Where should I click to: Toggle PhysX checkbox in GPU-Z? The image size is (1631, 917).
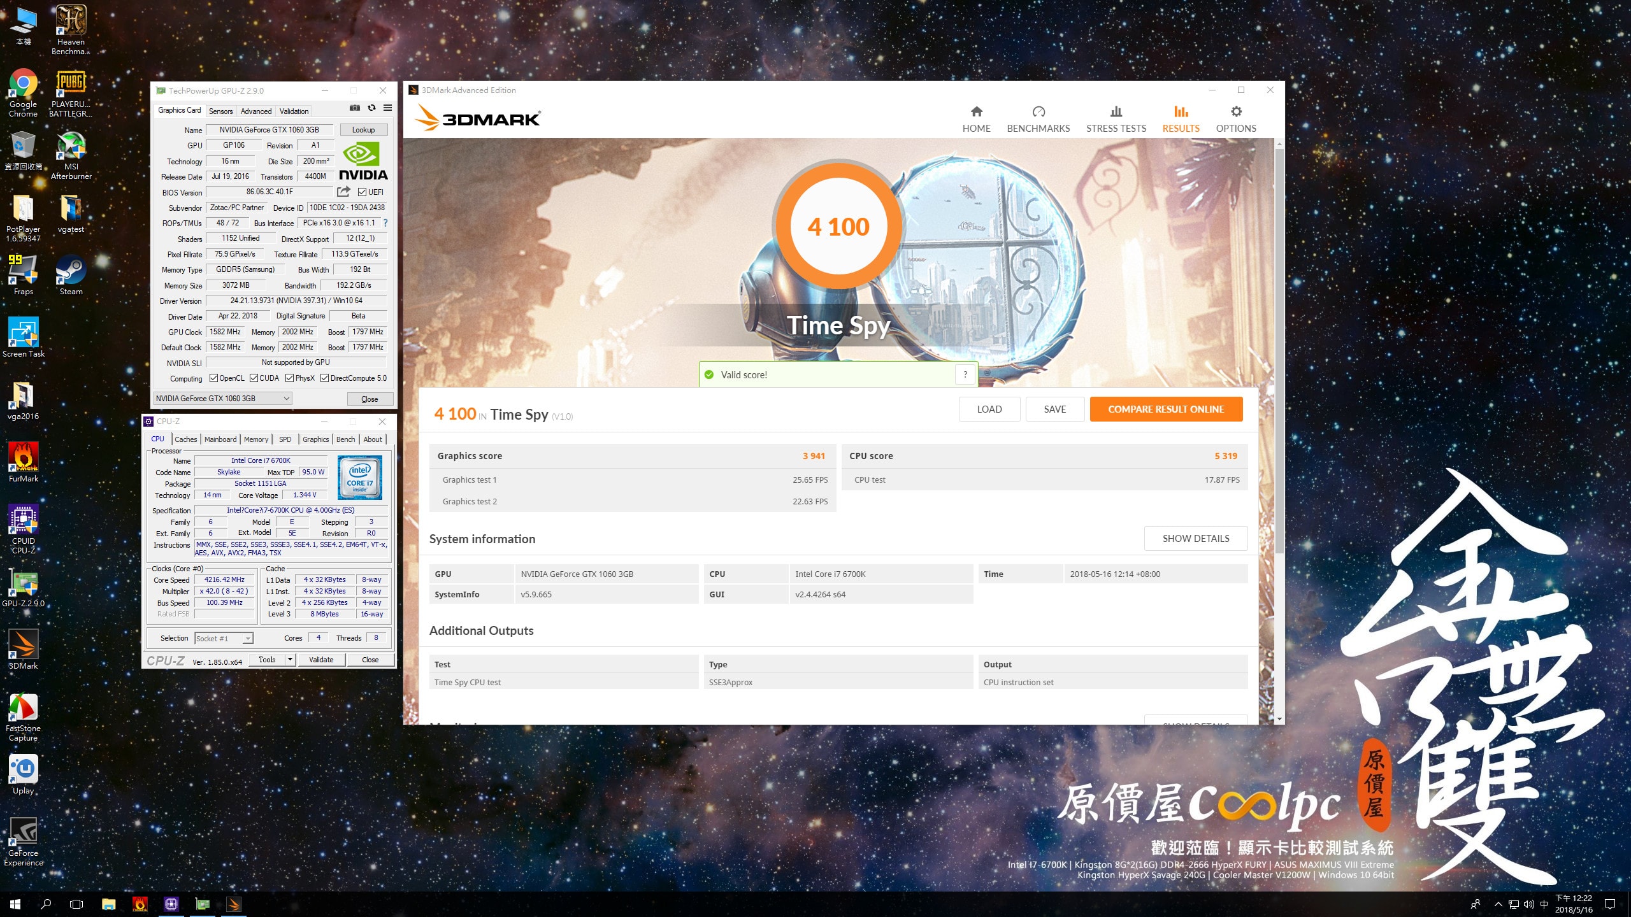[x=289, y=378]
